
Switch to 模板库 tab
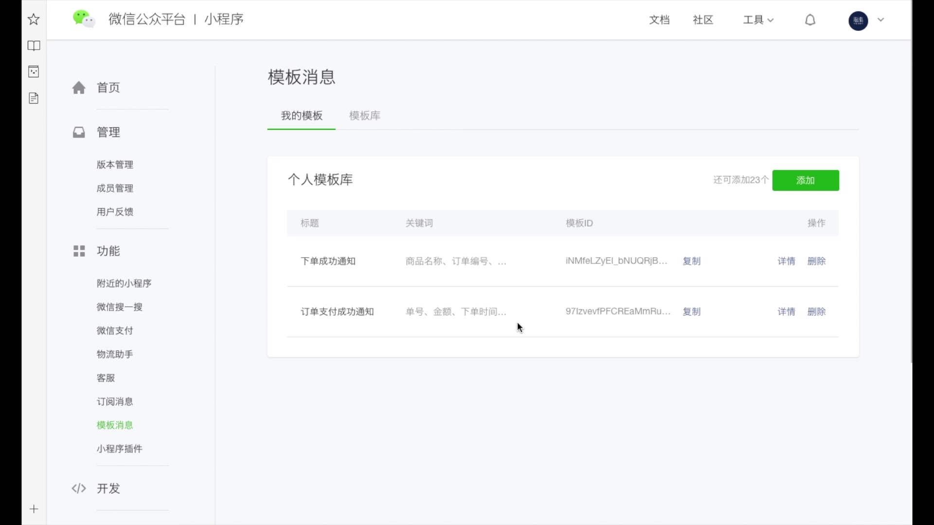365,116
